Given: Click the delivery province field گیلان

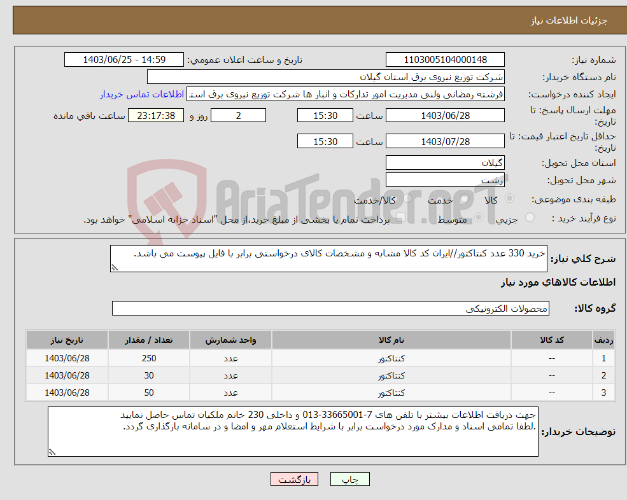Looking at the screenshot, I should [x=445, y=163].
